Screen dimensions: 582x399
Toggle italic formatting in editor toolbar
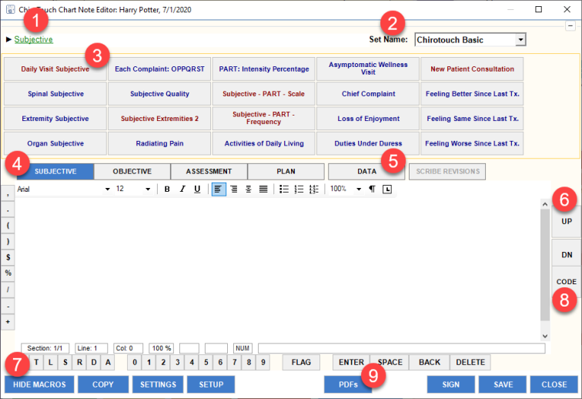(182, 189)
